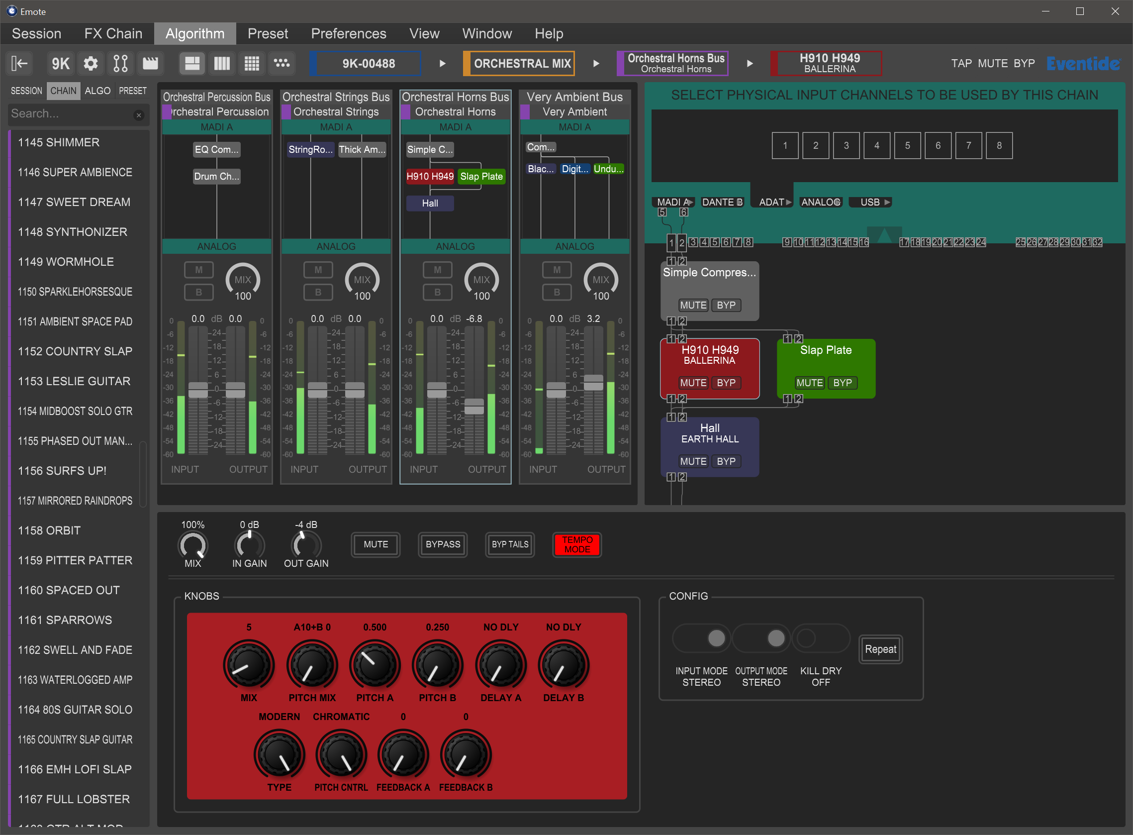Screen dimensions: 1133x835
Task: Expand the USB output arrow tab
Action: [x=870, y=202]
